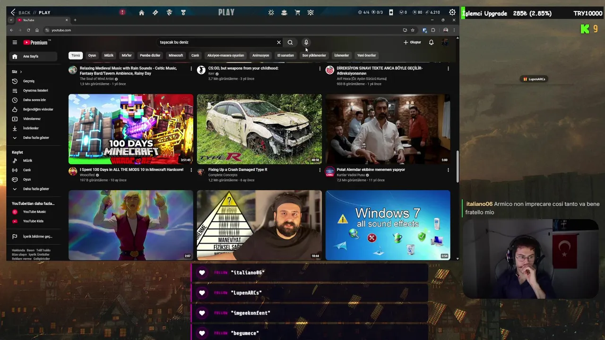The width and height of the screenshot is (605, 340).
Task: Go back with the browser back arrow
Action: point(11,30)
